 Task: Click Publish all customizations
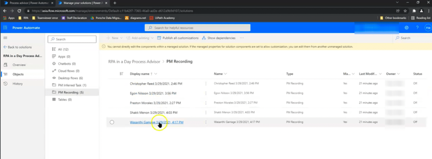(178, 38)
